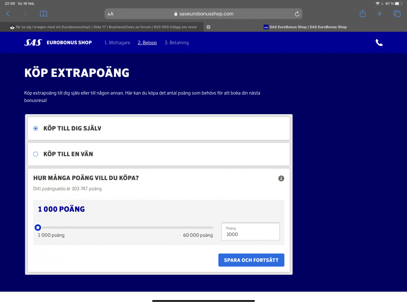Close the BusinessClass.se forum tab
The height and width of the screenshot is (304, 407).
(x=208, y=27)
